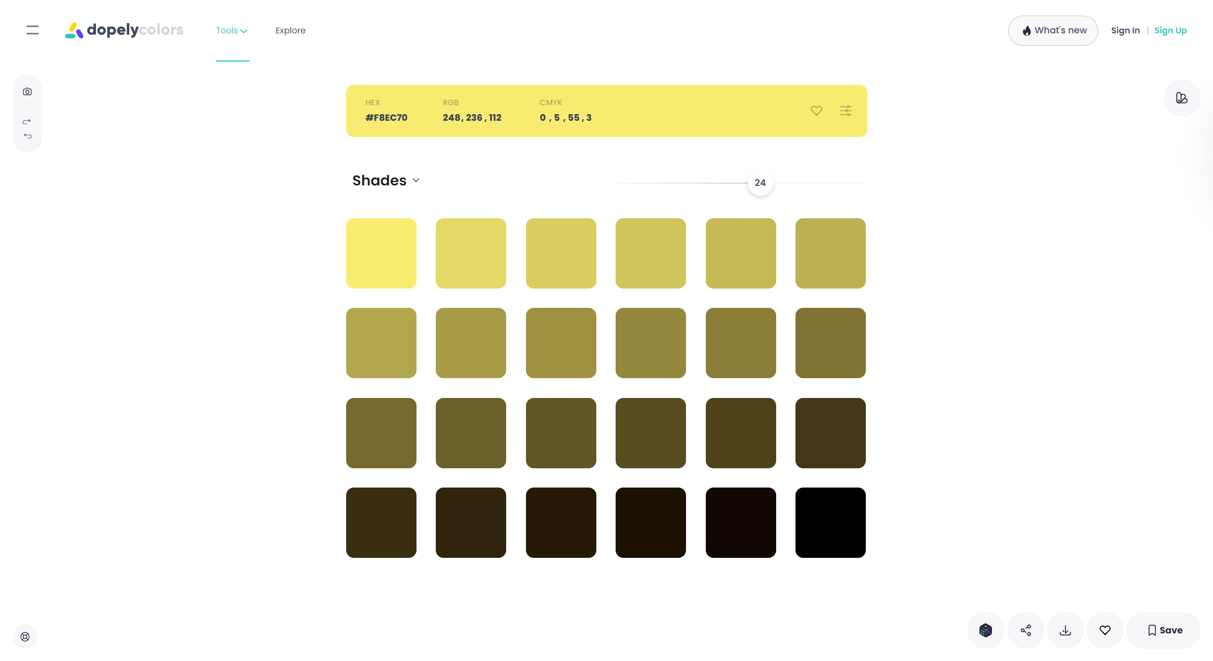Click the undo arrow icon
The image size is (1213, 661).
28,136
